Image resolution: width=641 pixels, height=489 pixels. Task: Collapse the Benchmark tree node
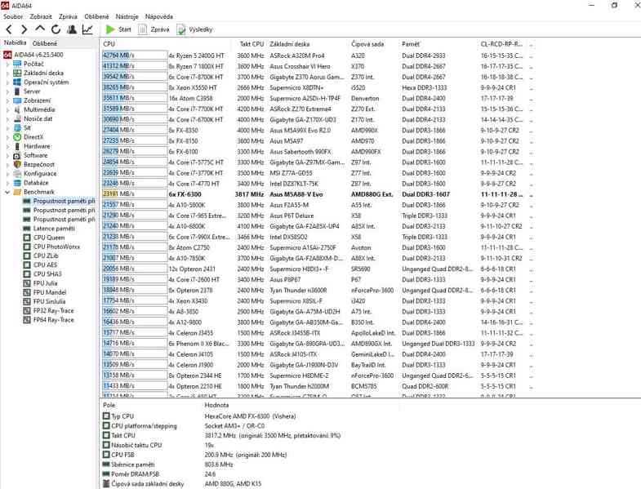(x=7, y=192)
